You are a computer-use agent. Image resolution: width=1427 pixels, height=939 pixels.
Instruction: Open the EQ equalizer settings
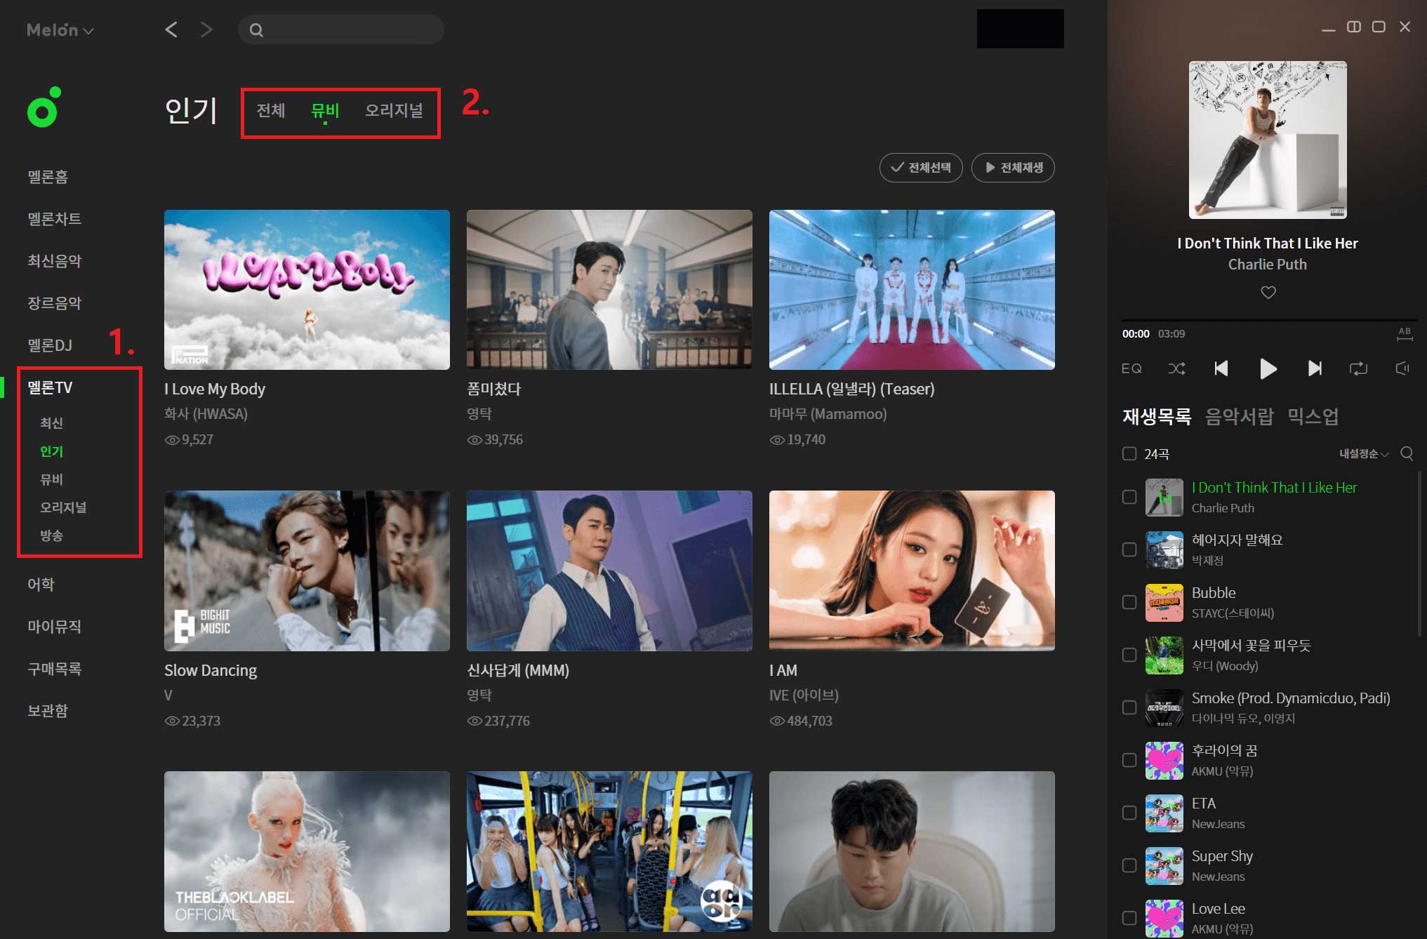[1131, 368]
